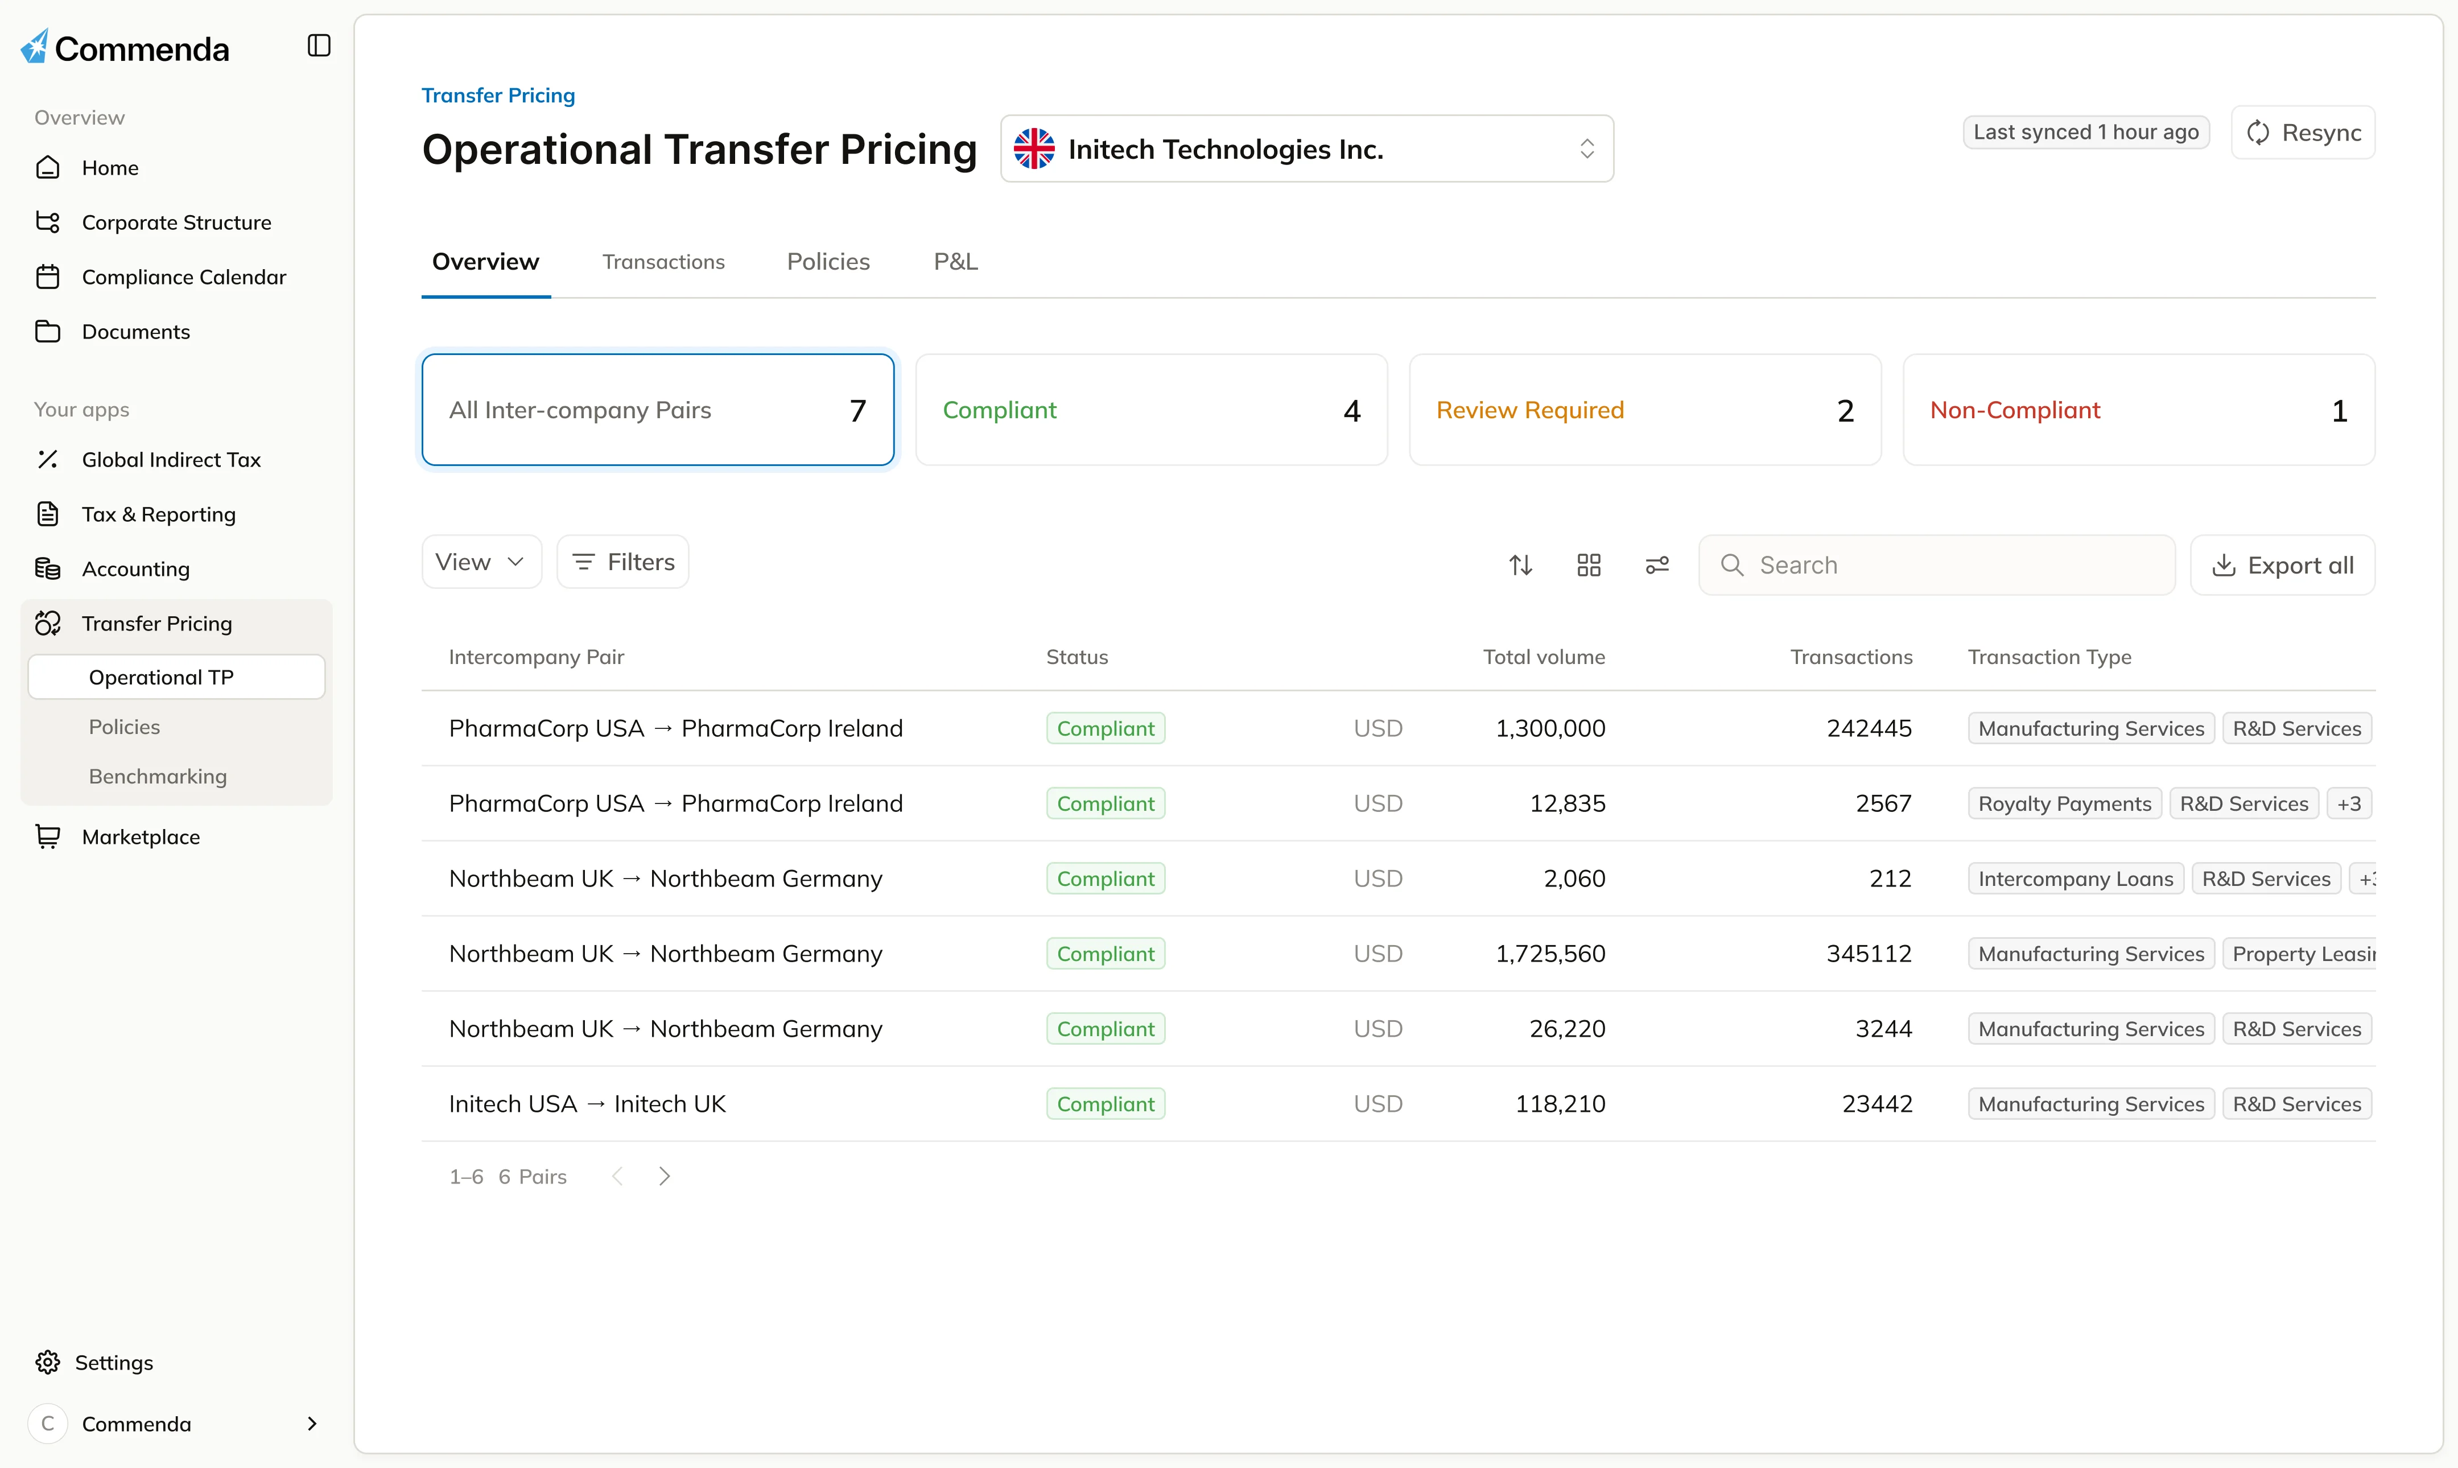2458x1468 pixels.
Task: Open Corporate Structure from the sidebar
Action: coord(176,221)
